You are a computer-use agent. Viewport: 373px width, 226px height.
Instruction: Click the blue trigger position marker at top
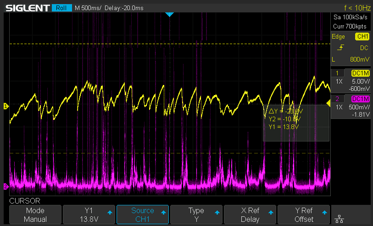(169, 15)
